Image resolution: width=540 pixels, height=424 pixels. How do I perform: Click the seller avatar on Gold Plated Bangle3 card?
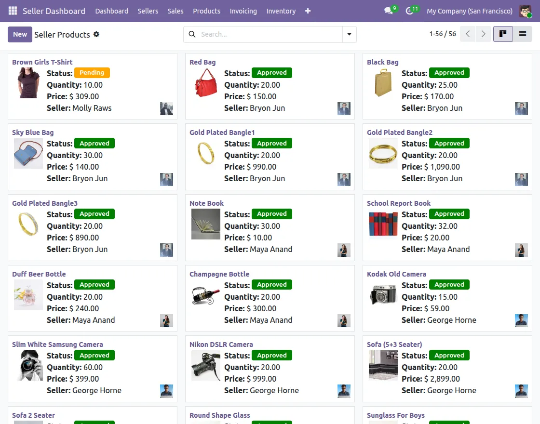[166, 250]
